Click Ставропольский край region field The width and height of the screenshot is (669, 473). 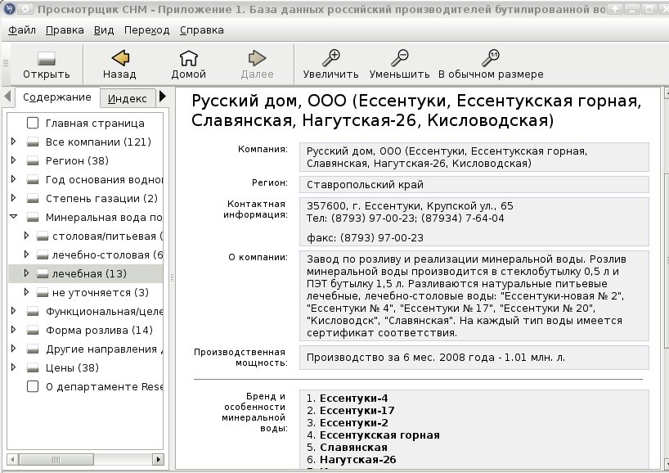[474, 184]
